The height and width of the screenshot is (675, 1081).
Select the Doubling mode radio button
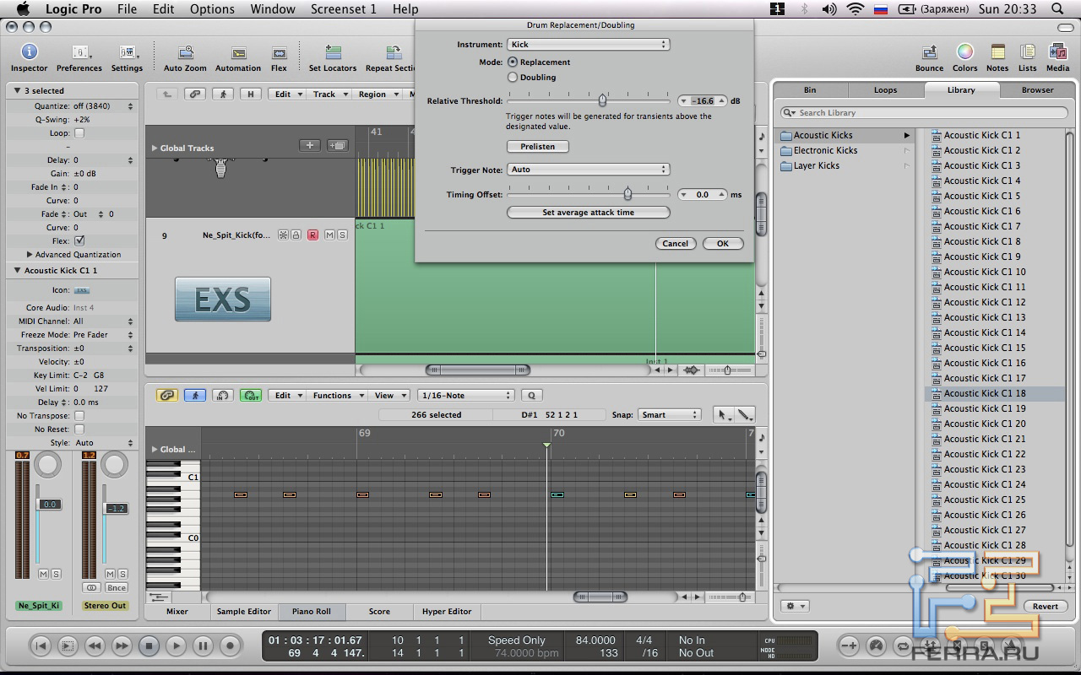513,78
